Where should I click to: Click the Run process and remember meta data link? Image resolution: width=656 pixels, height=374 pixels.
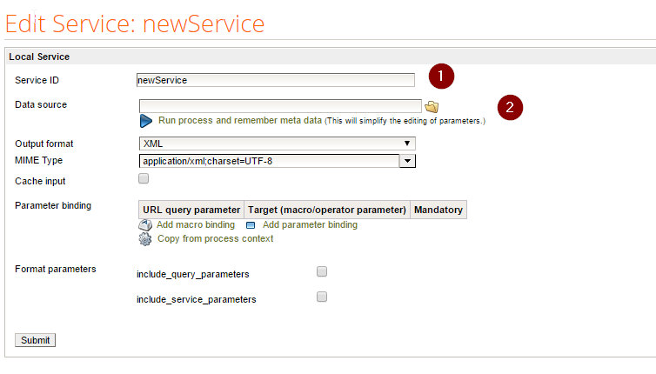(240, 121)
